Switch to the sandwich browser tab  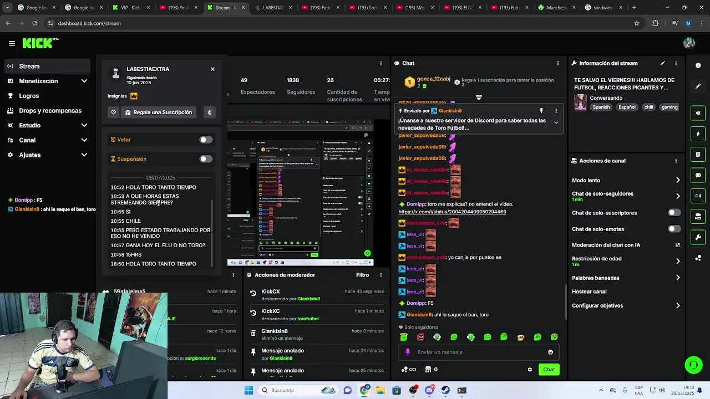pos(603,8)
